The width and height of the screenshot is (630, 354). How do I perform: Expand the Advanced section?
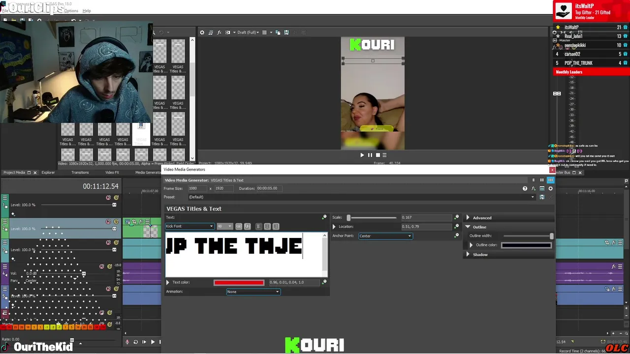468,218
